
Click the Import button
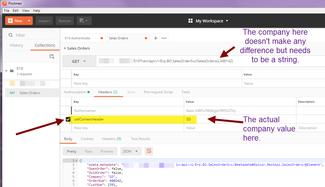[44, 21]
